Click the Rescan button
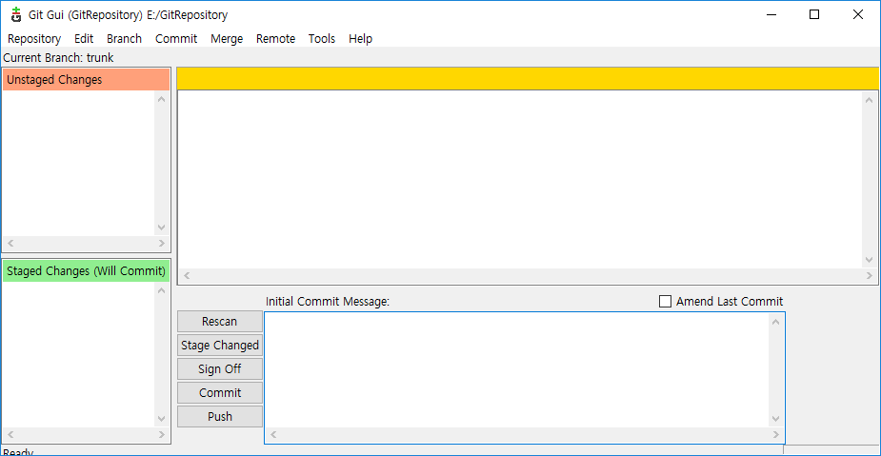This screenshot has height=456, width=881. click(220, 322)
